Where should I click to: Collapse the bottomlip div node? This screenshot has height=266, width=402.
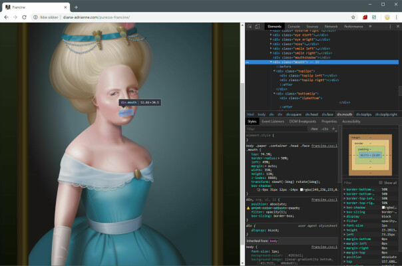[274, 94]
